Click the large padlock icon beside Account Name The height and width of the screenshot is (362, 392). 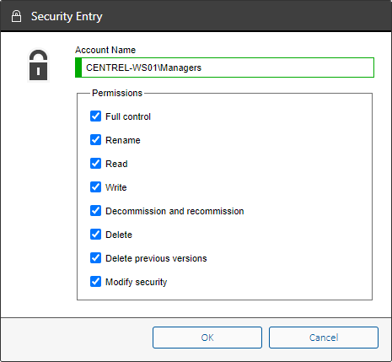(39, 65)
